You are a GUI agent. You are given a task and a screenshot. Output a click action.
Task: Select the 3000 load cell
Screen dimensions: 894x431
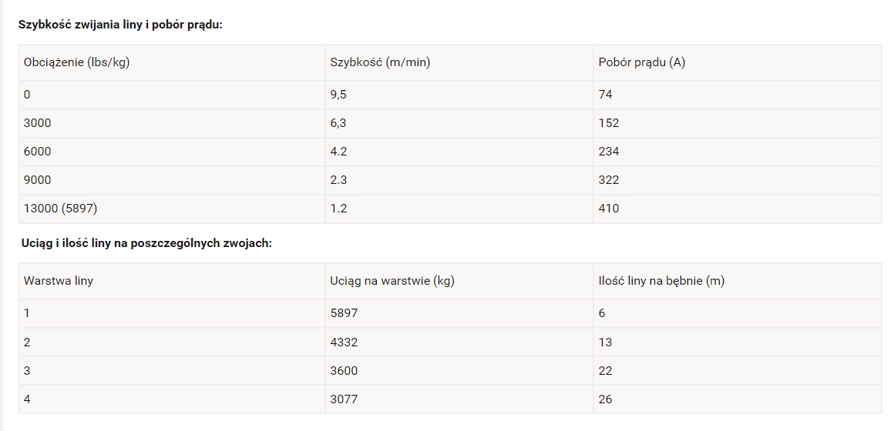pos(38,123)
